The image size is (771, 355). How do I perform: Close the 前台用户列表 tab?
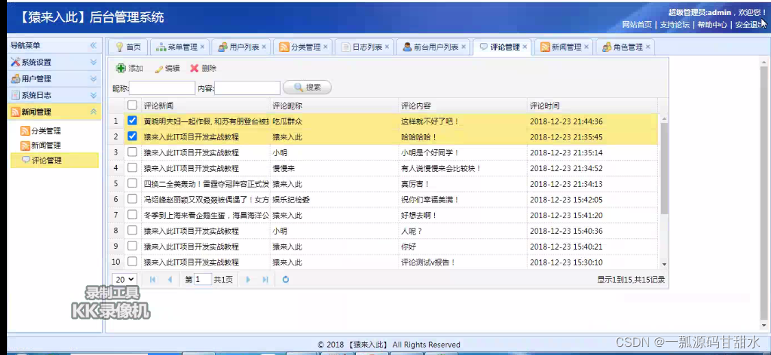(463, 47)
